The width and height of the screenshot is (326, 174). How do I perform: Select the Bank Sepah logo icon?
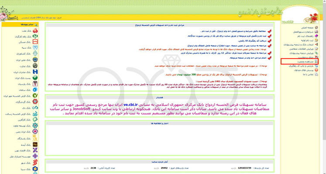pos(35,48)
